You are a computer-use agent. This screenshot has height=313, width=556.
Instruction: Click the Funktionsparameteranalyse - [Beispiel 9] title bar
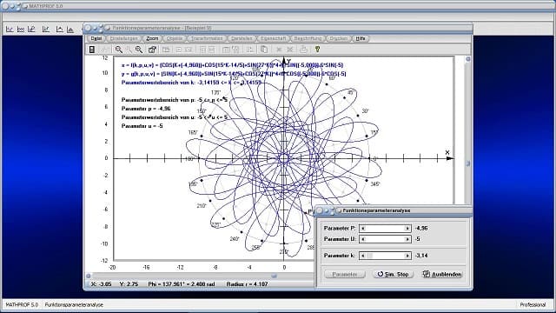(x=278, y=28)
